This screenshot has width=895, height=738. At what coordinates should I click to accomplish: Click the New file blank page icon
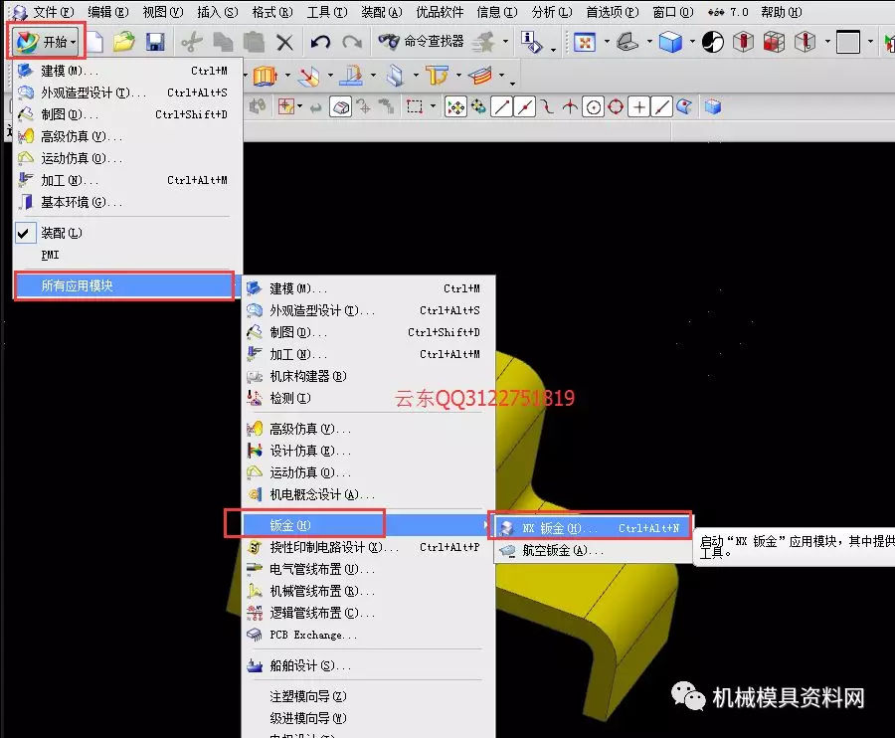(93, 42)
